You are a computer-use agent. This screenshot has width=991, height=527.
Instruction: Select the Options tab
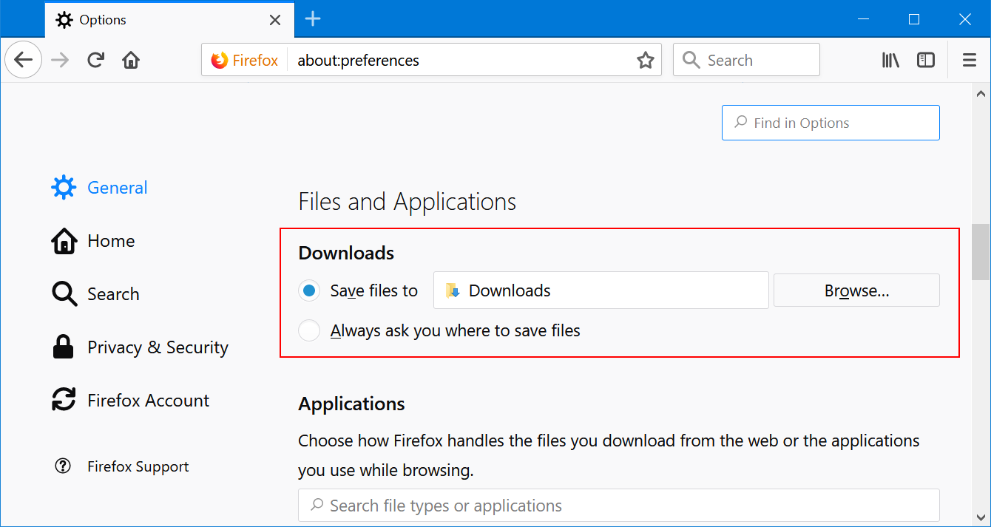(x=169, y=20)
